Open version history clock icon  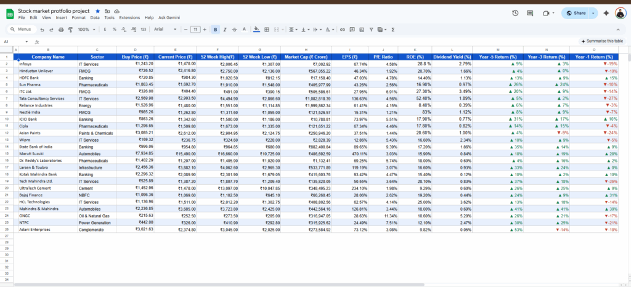tap(515, 13)
